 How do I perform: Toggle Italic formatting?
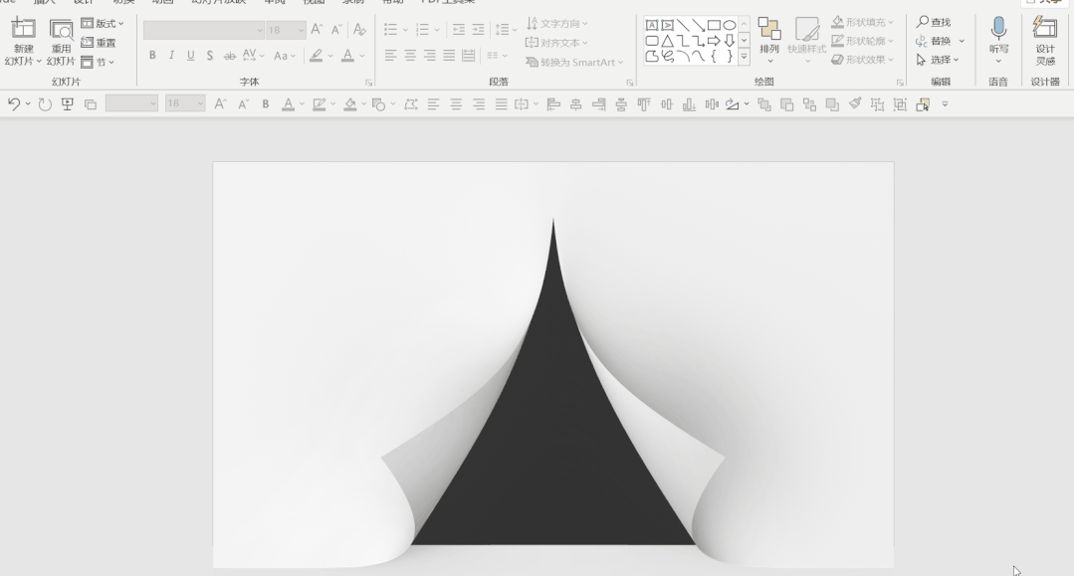click(x=171, y=56)
